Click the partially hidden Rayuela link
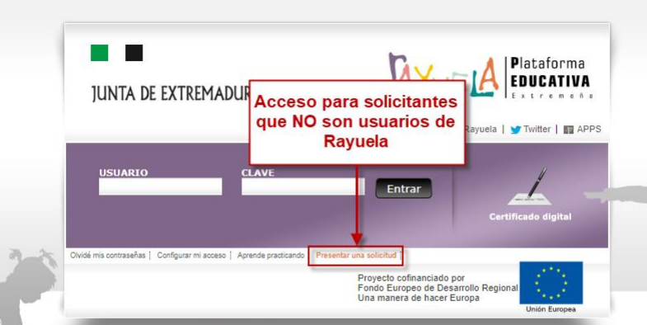The width and height of the screenshot is (647, 325). (481, 130)
